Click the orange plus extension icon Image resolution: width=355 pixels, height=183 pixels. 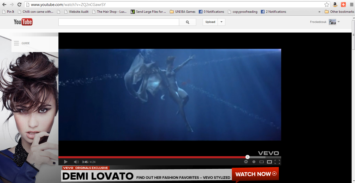pos(343,4)
